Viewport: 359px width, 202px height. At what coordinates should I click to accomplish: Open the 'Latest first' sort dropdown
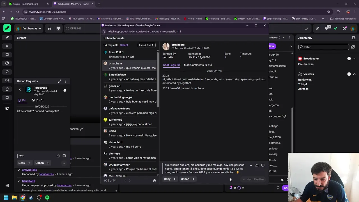(146, 45)
